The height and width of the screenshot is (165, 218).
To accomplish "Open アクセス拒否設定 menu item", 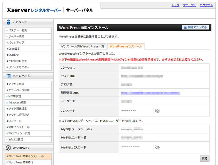I will (28, 115).
